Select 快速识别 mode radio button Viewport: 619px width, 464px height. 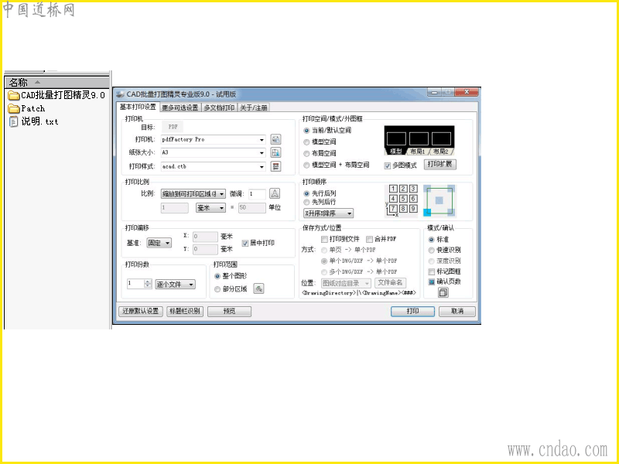[x=432, y=250]
